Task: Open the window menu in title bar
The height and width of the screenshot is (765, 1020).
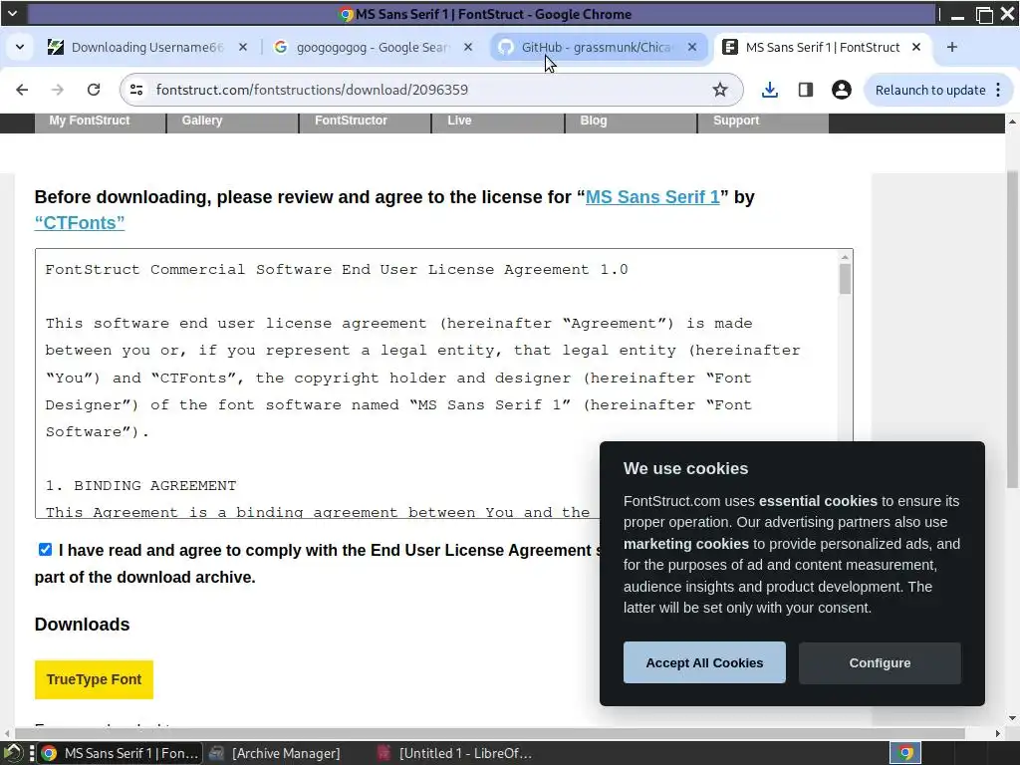Action: (x=12, y=13)
